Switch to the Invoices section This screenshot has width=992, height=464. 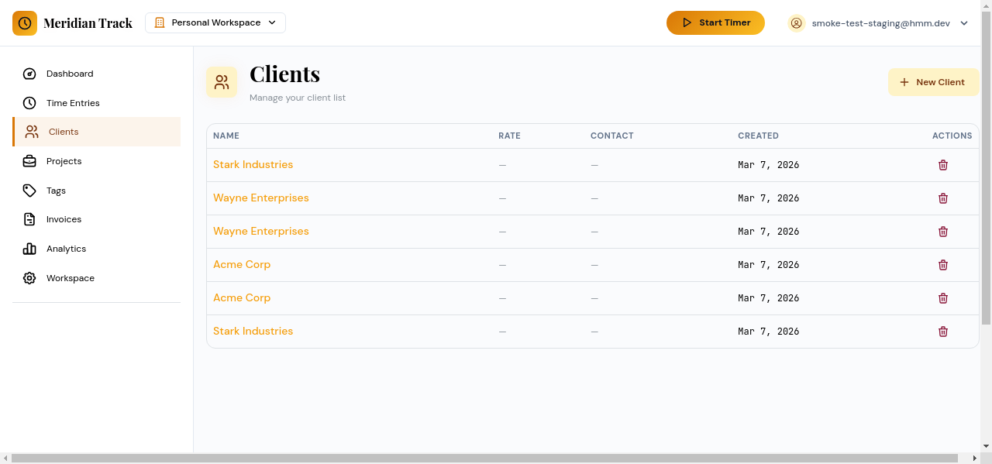[64, 219]
